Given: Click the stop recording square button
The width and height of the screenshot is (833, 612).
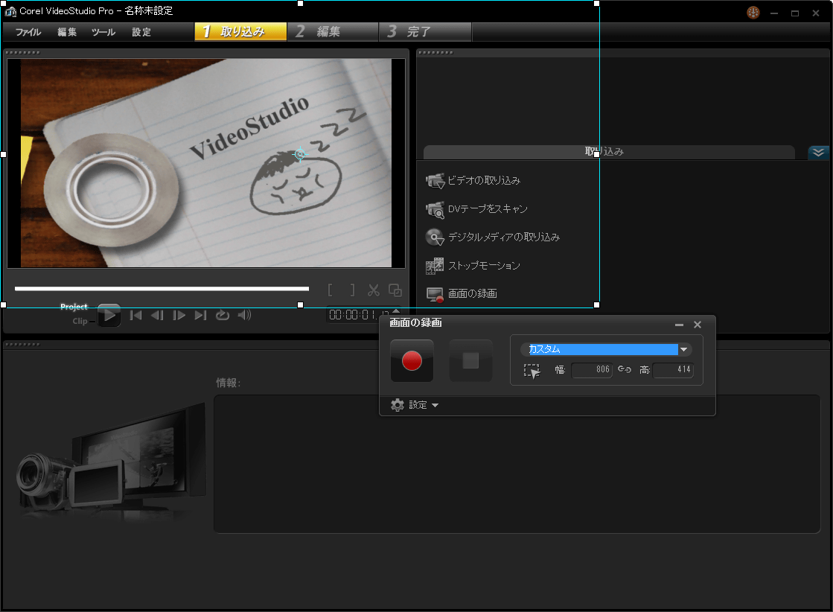Looking at the screenshot, I should click(470, 360).
